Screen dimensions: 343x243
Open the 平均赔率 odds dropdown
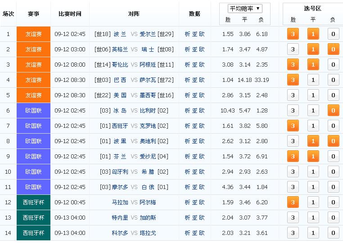coord(245,9)
